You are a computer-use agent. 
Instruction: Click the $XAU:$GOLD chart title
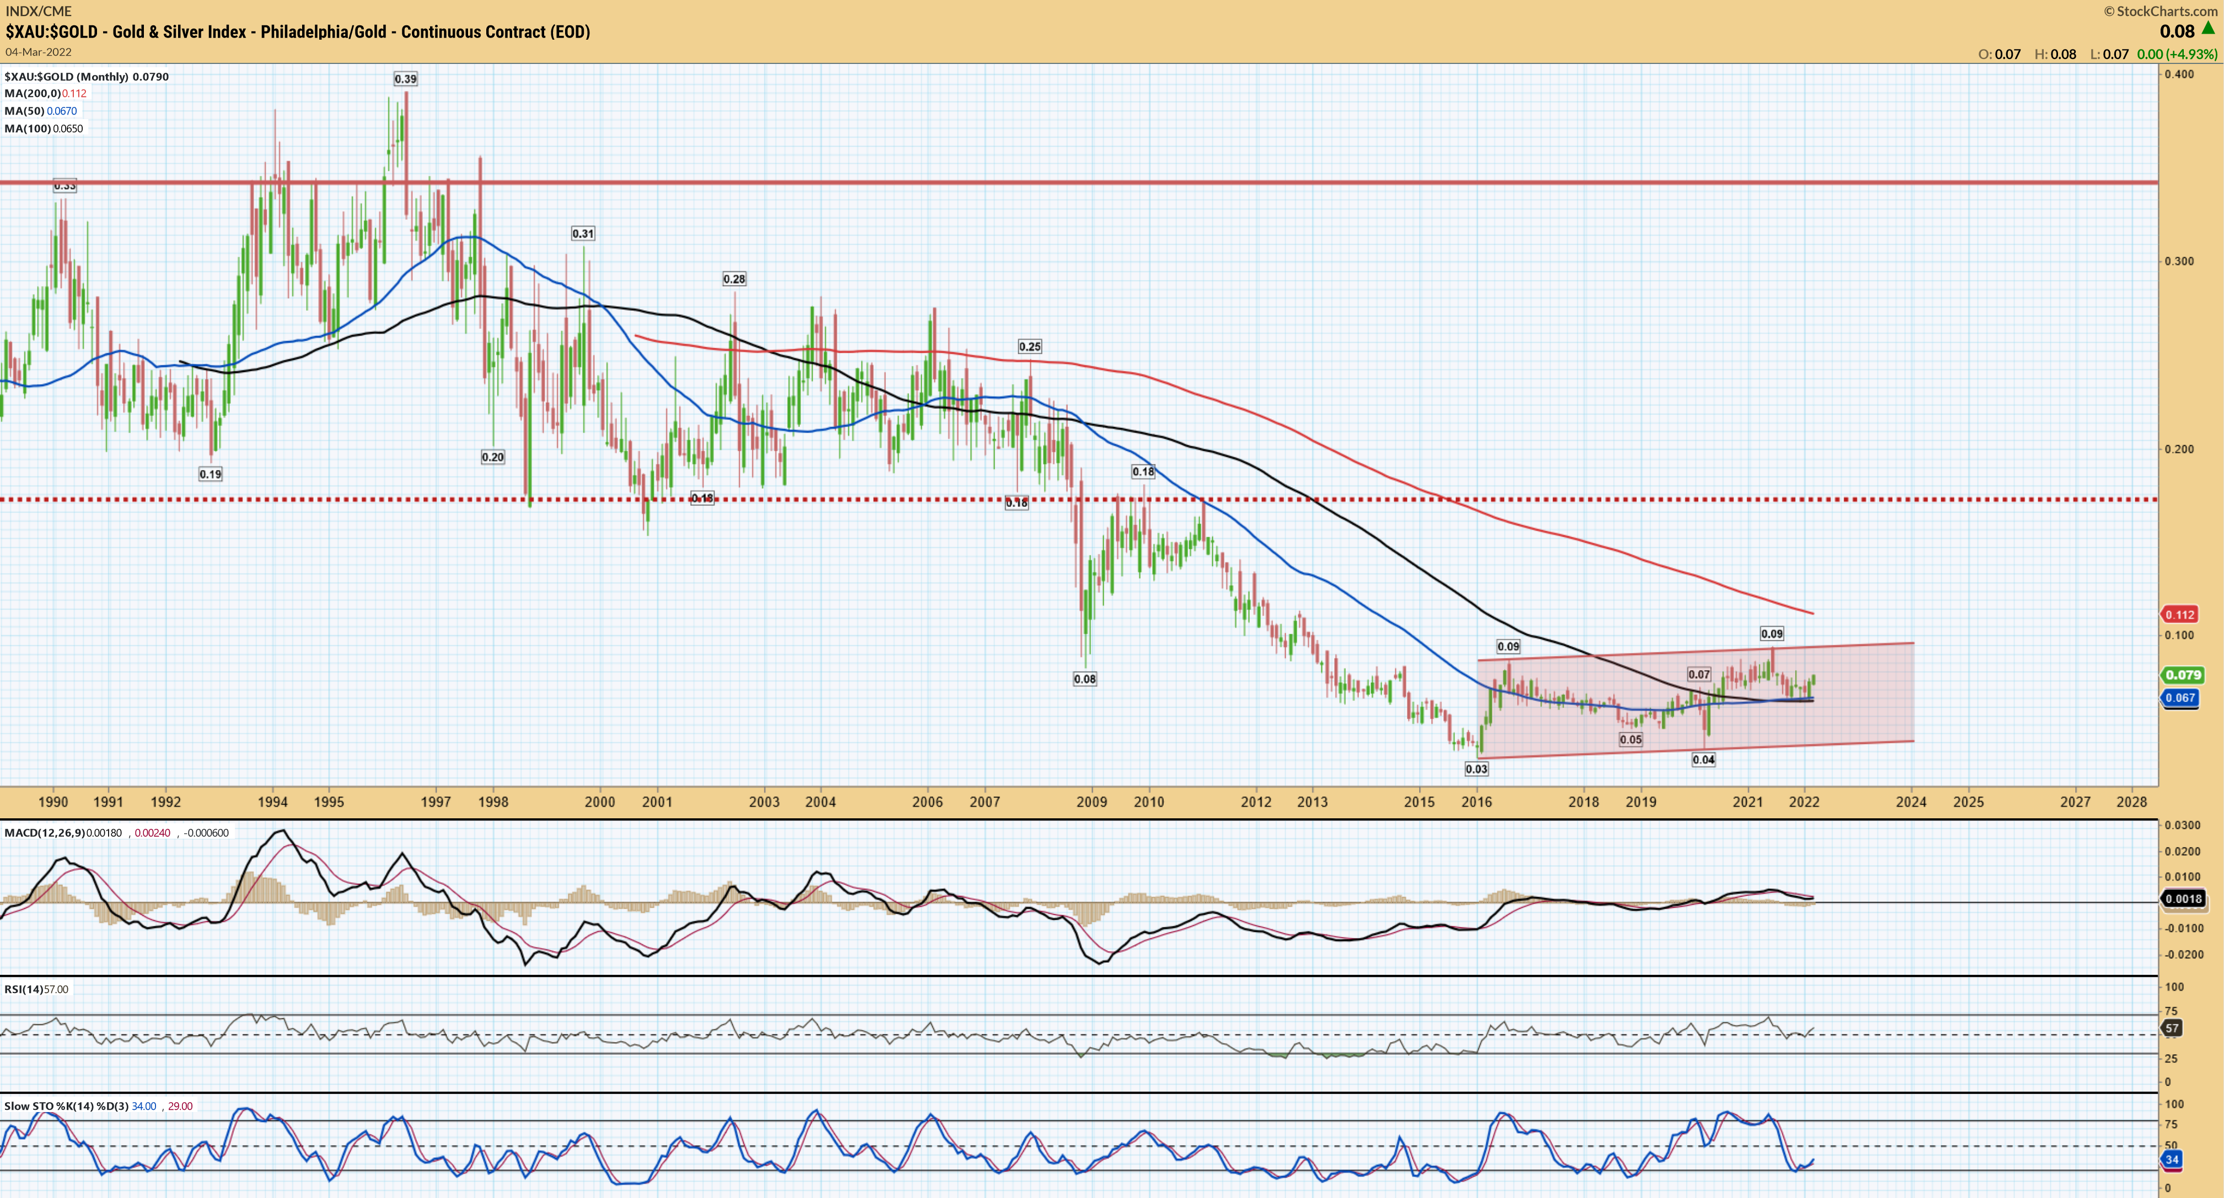(x=298, y=32)
